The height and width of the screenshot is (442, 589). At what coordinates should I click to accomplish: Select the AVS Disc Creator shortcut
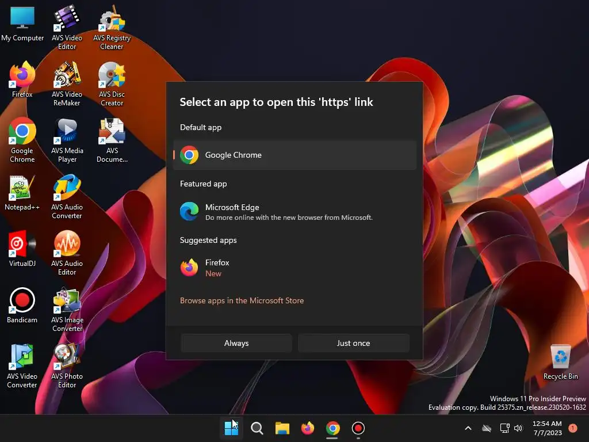(x=112, y=84)
